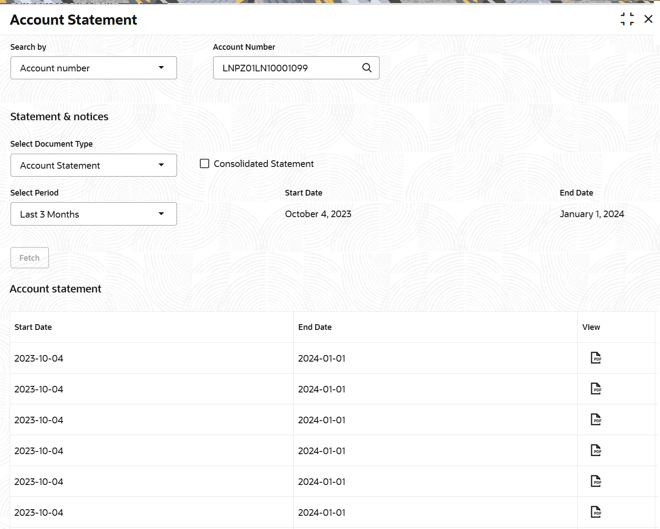The width and height of the screenshot is (660, 529).
Task: Close the Account Statement dialog
Action: click(x=648, y=19)
